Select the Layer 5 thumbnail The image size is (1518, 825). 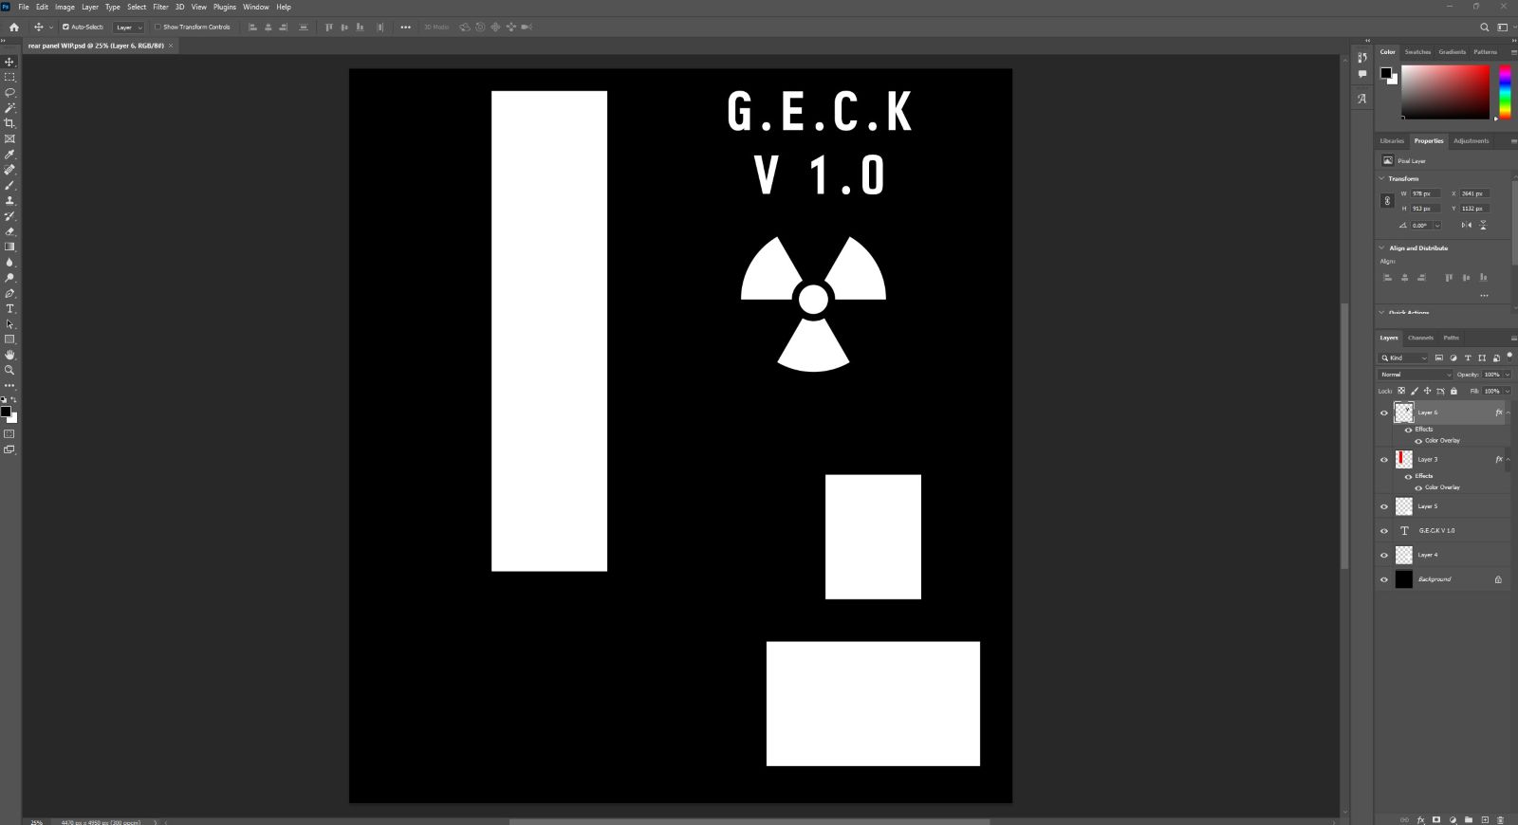click(1404, 506)
